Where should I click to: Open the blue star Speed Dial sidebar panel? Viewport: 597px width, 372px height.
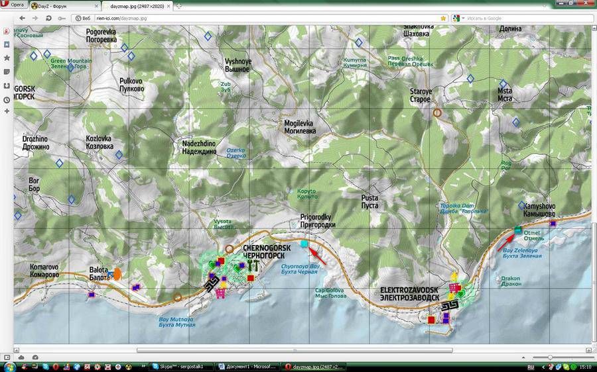pos(7,44)
